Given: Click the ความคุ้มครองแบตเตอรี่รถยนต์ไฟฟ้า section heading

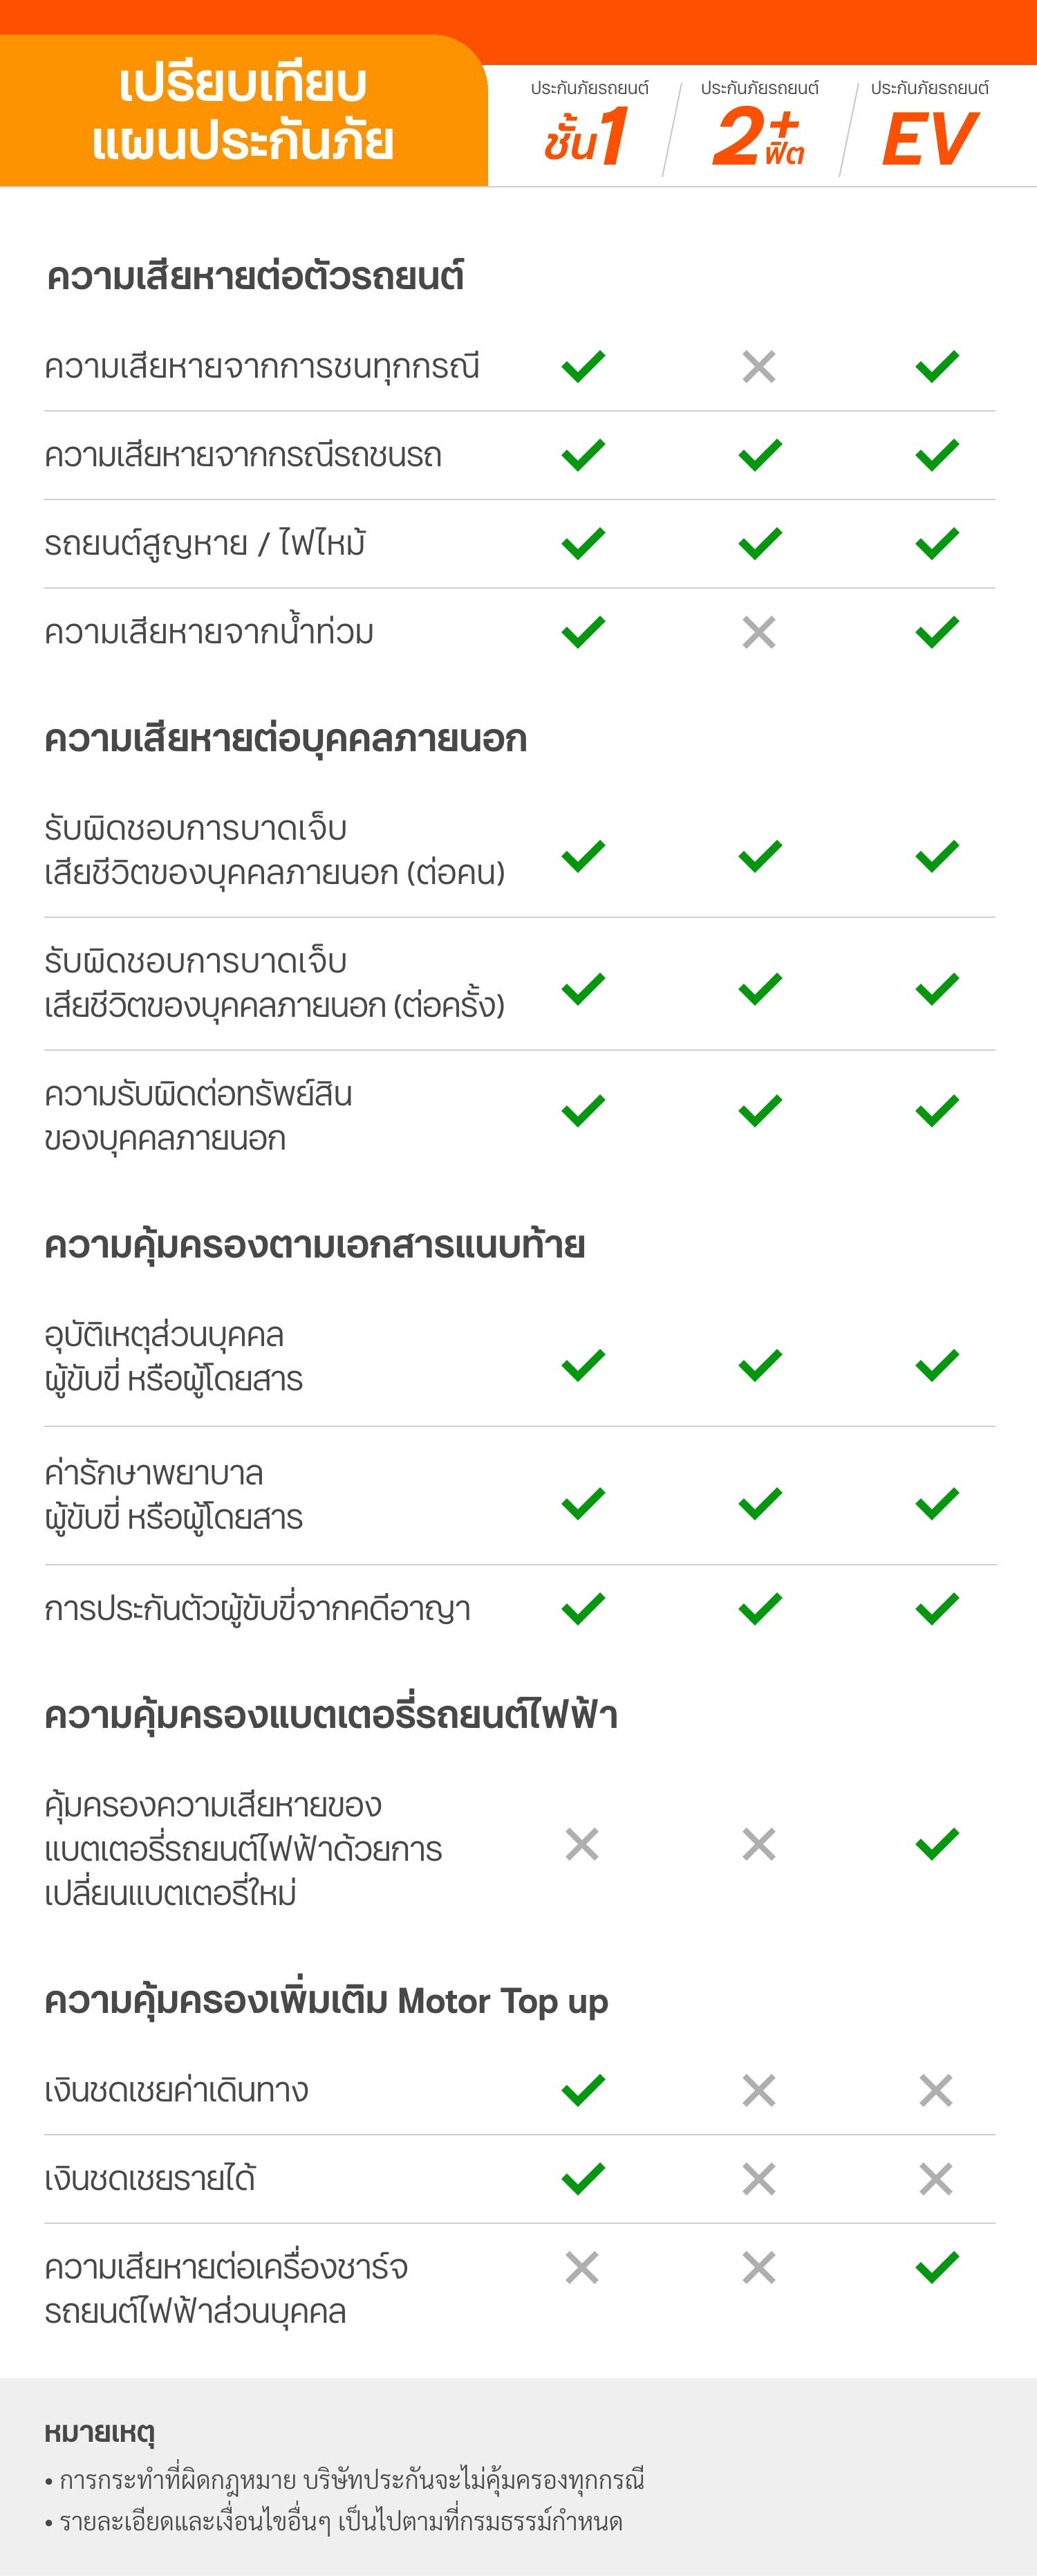Looking at the screenshot, I should pos(330,1715).
